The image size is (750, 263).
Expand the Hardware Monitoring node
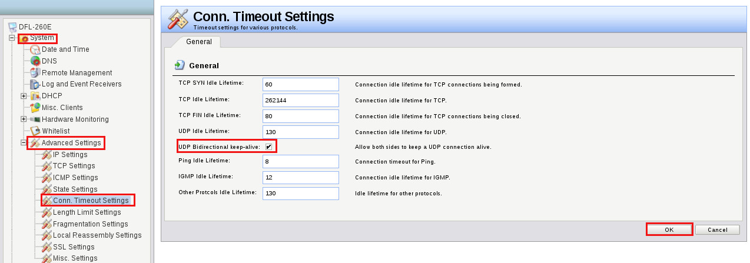pos(24,119)
